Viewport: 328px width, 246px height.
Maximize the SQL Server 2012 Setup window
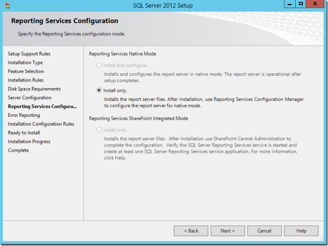coord(301,4)
